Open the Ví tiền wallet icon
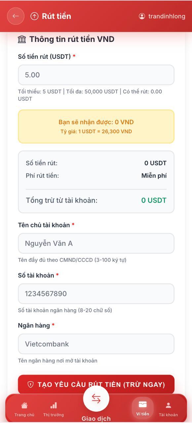This screenshot has width=192, height=423. (x=142, y=404)
